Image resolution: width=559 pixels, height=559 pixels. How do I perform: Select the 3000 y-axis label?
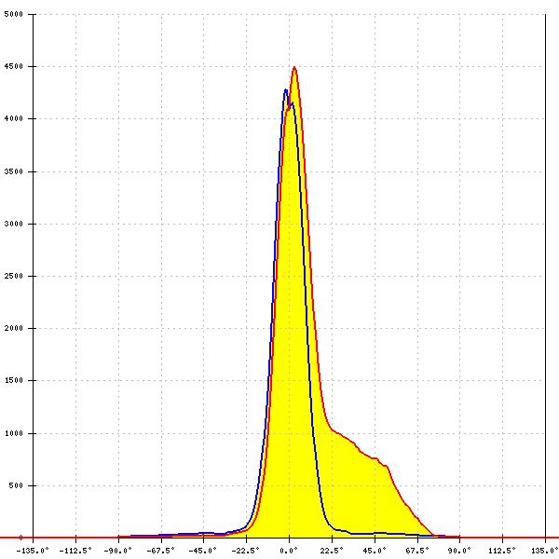click(x=14, y=224)
